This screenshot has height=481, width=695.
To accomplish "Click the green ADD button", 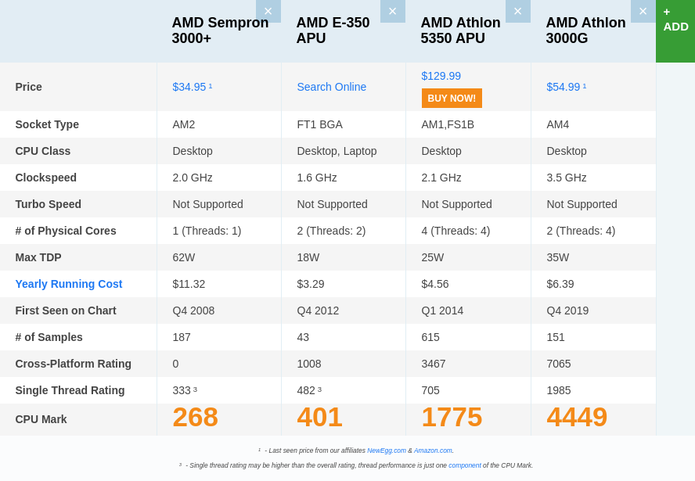I will click(675, 31).
